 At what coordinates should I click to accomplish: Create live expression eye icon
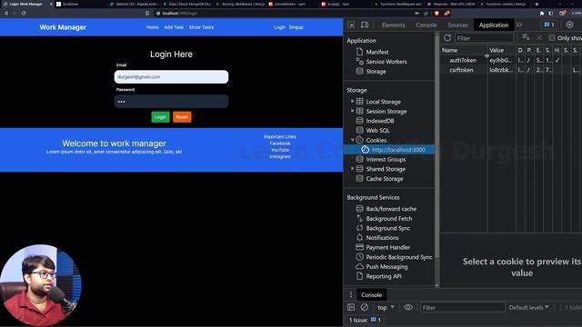point(408,307)
